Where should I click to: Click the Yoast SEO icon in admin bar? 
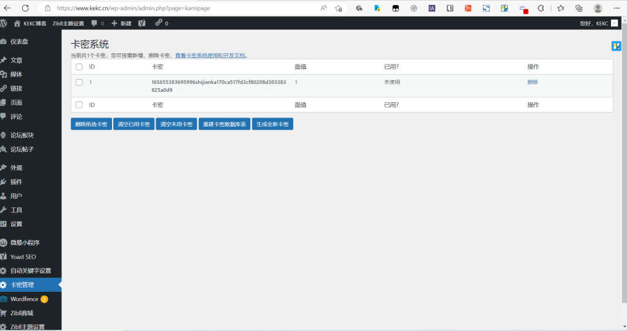click(x=142, y=23)
